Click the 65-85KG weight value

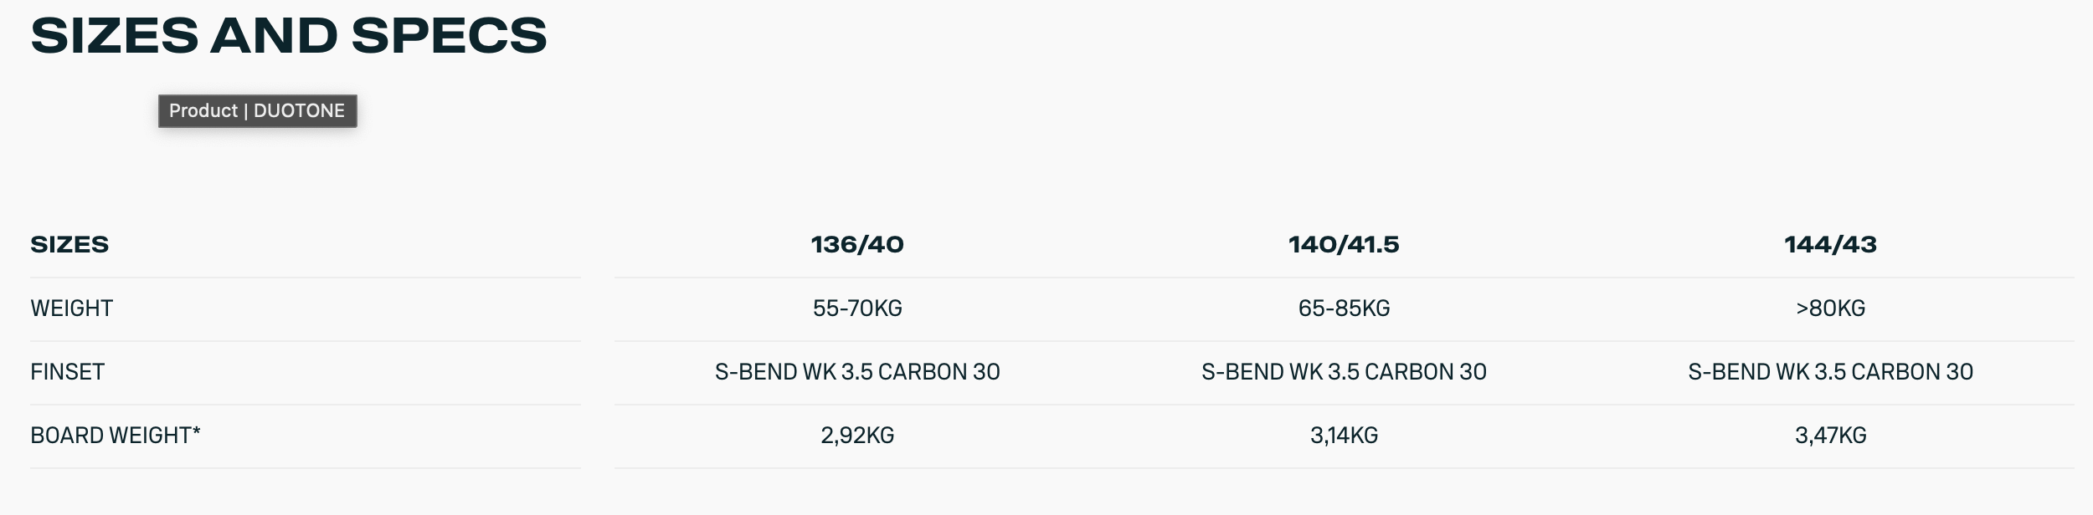pos(1344,308)
